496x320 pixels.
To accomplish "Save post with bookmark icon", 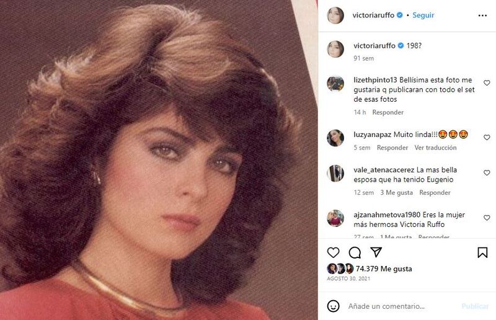I will point(482,252).
